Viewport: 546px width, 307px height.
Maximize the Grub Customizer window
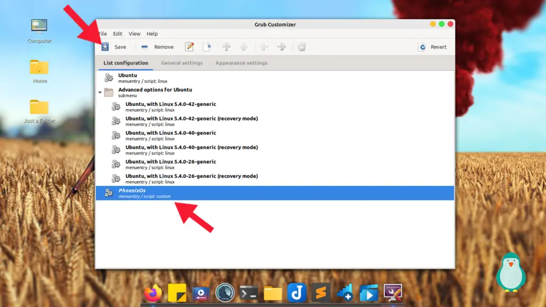point(441,24)
